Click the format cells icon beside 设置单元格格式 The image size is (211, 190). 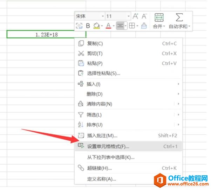(81, 146)
